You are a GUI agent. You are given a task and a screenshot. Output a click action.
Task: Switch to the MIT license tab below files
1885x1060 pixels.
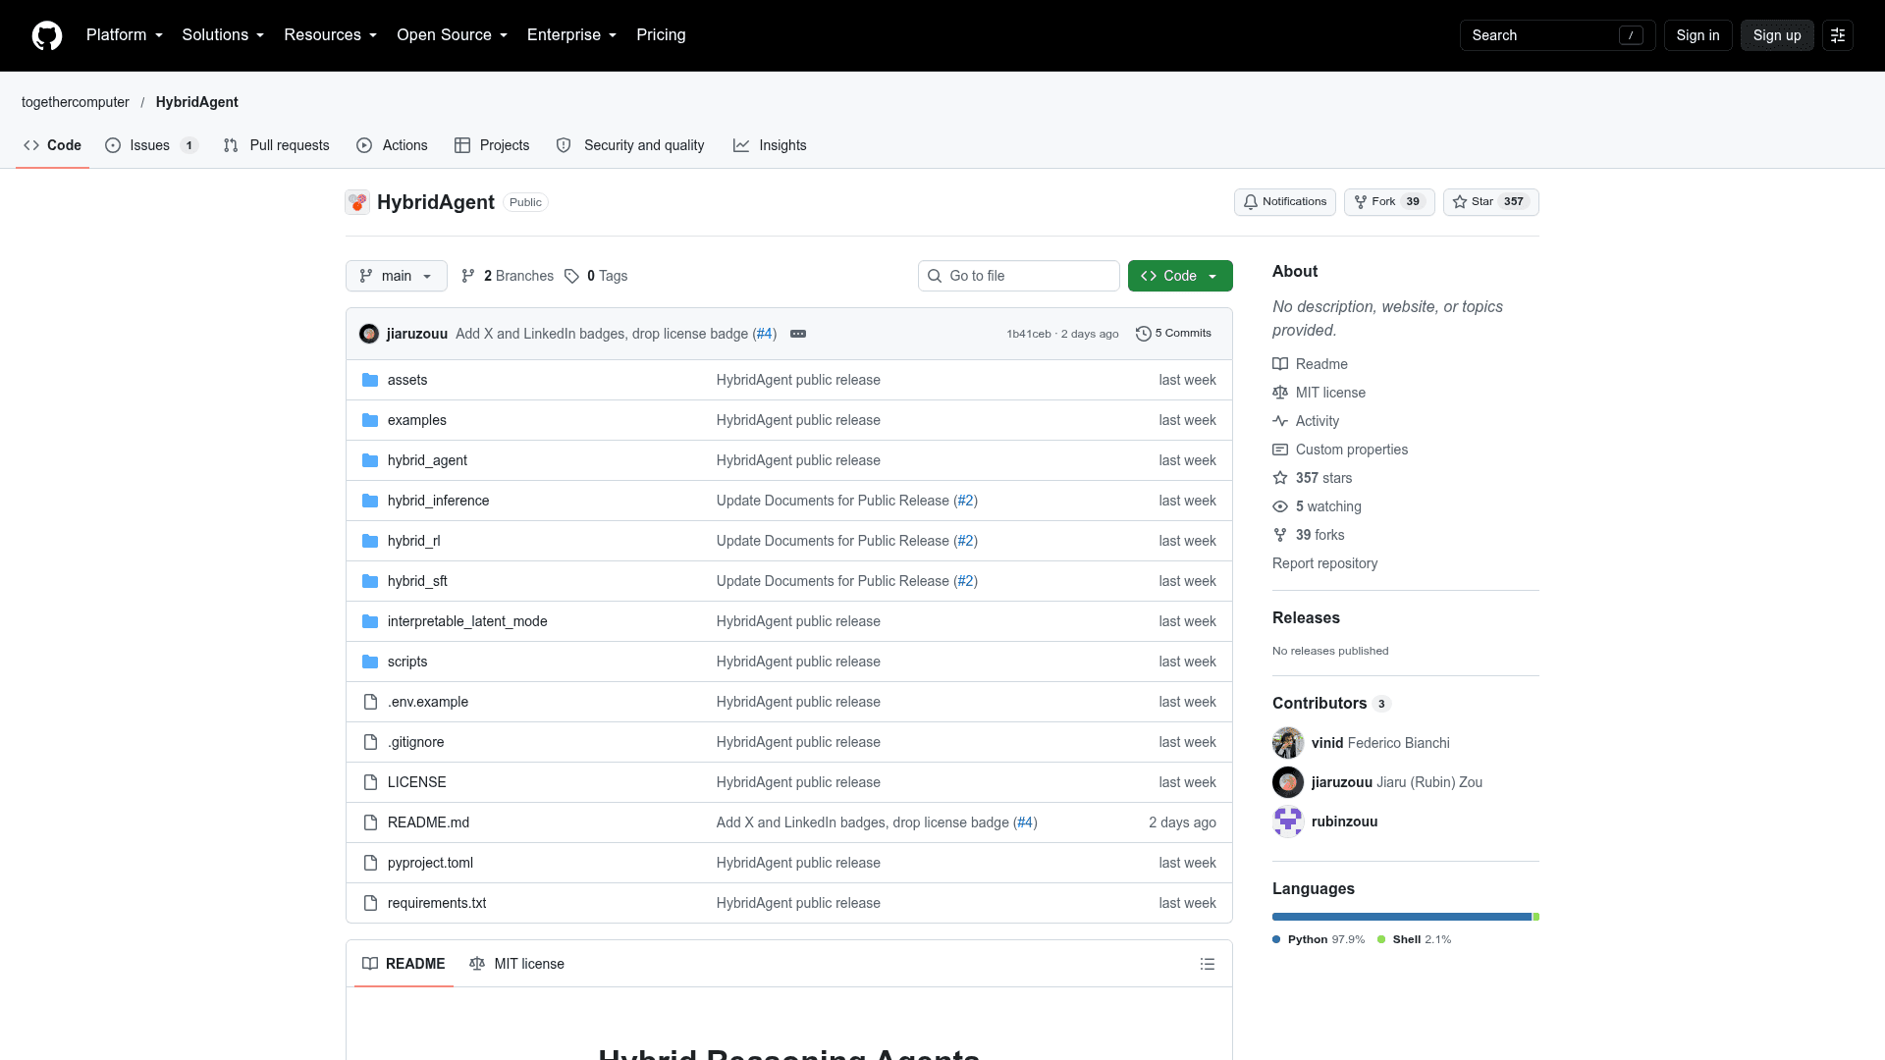[x=517, y=964]
